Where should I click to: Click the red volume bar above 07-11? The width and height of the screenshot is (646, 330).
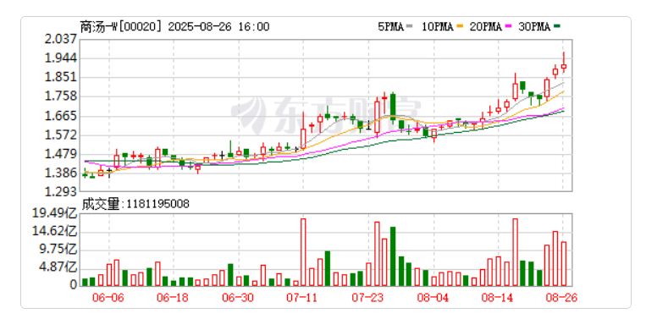303,252
